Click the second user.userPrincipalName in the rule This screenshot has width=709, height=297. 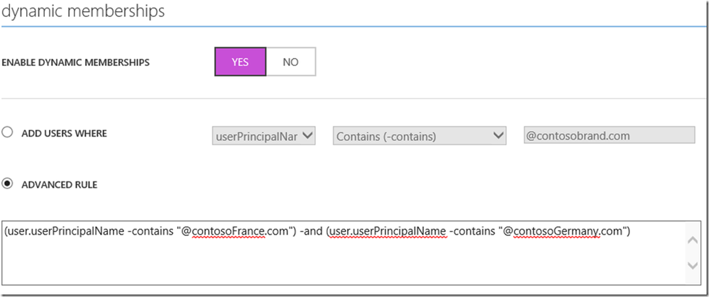pyautogui.click(x=388, y=232)
